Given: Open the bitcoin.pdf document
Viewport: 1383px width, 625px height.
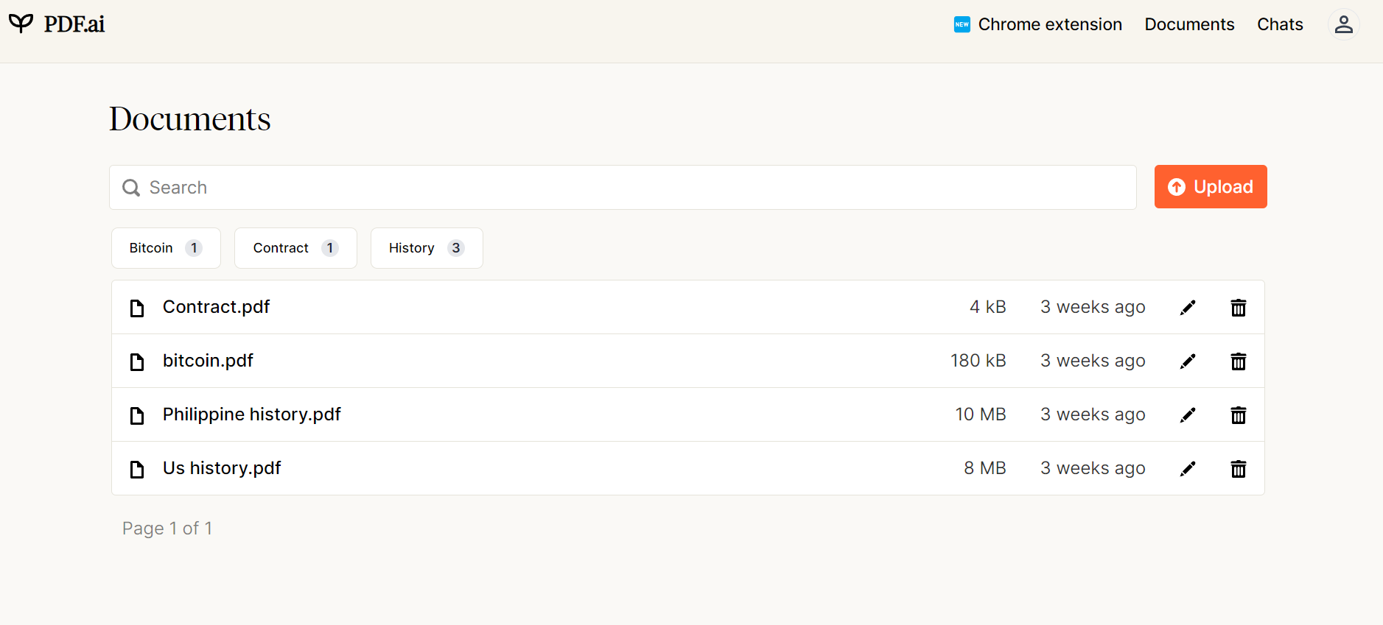Looking at the screenshot, I should point(208,361).
